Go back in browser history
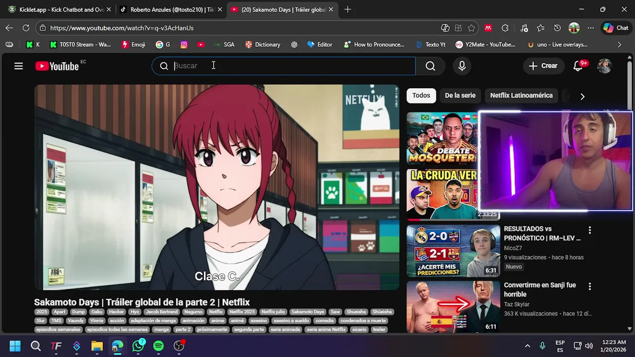635x357 pixels. coord(9,28)
